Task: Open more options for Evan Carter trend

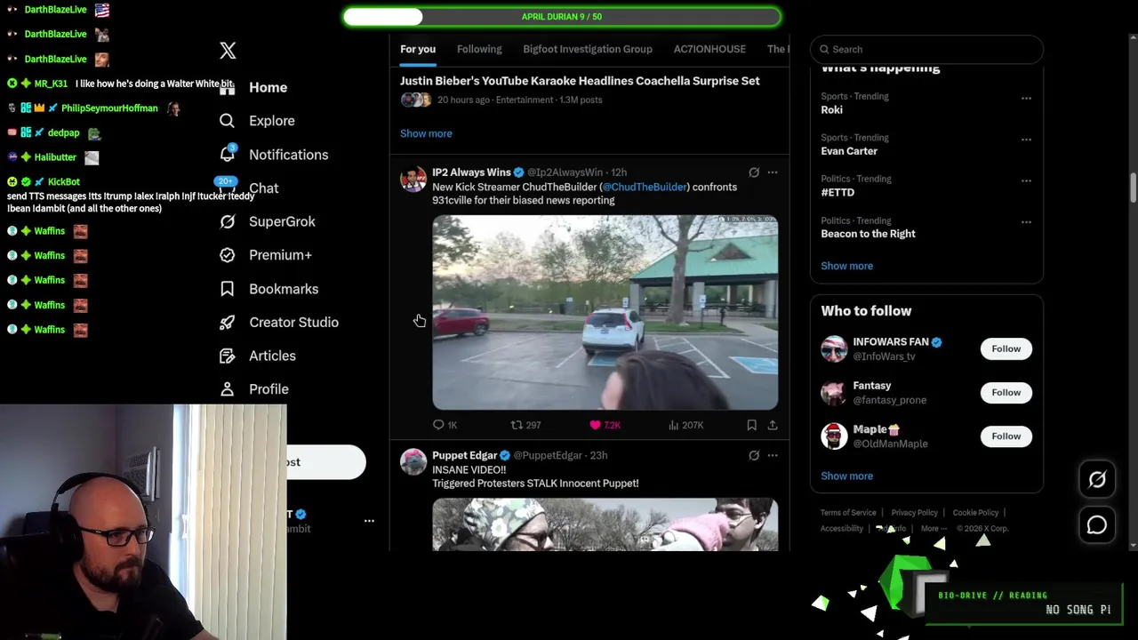Action: point(1026,140)
